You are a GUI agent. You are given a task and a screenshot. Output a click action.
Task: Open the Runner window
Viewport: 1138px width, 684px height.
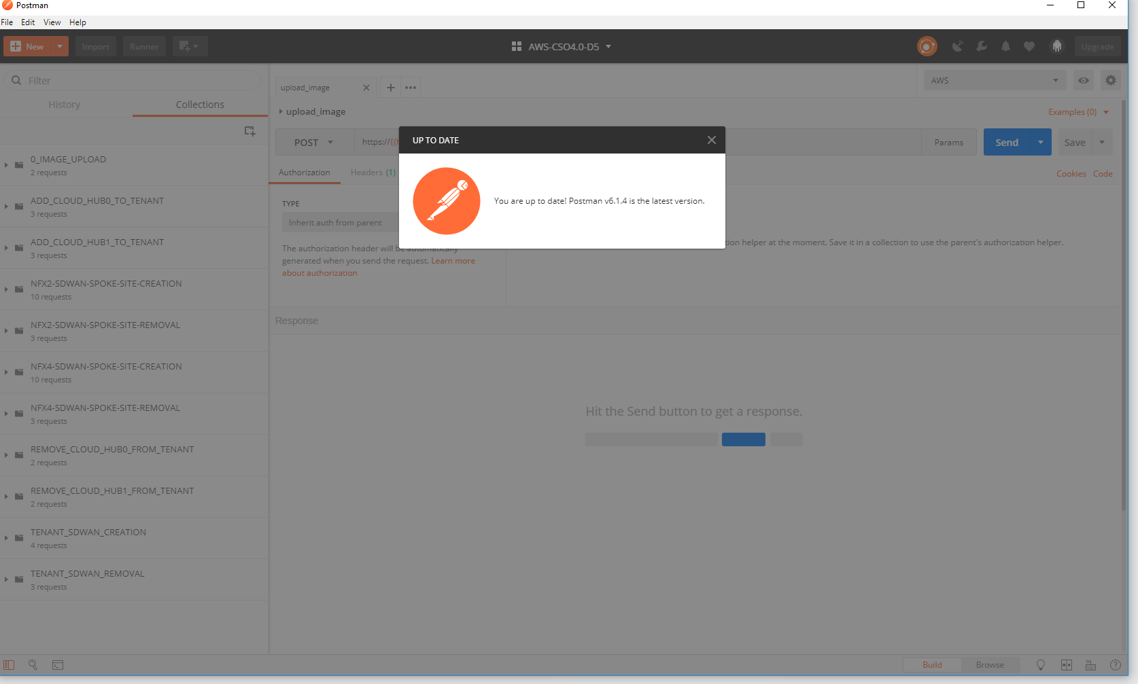tap(143, 46)
